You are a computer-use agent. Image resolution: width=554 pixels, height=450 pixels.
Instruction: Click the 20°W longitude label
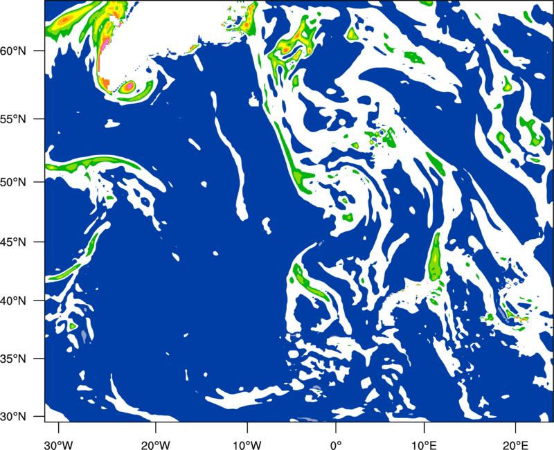pos(155,445)
